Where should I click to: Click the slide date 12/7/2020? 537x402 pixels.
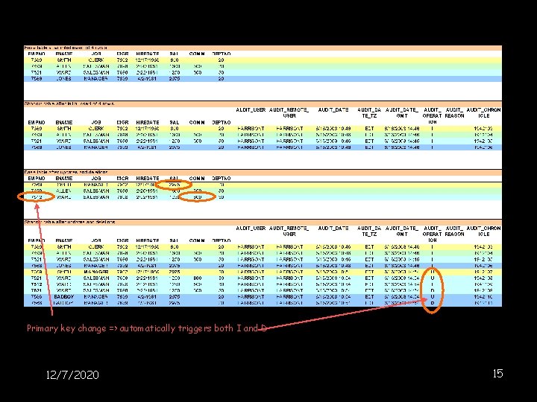[x=72, y=374]
